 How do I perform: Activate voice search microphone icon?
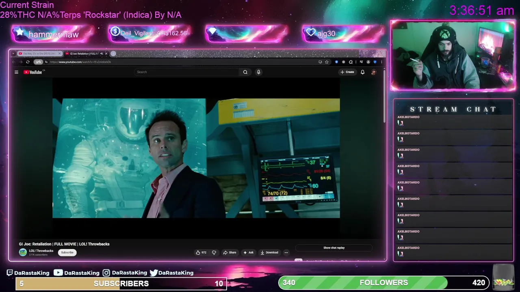[258, 72]
